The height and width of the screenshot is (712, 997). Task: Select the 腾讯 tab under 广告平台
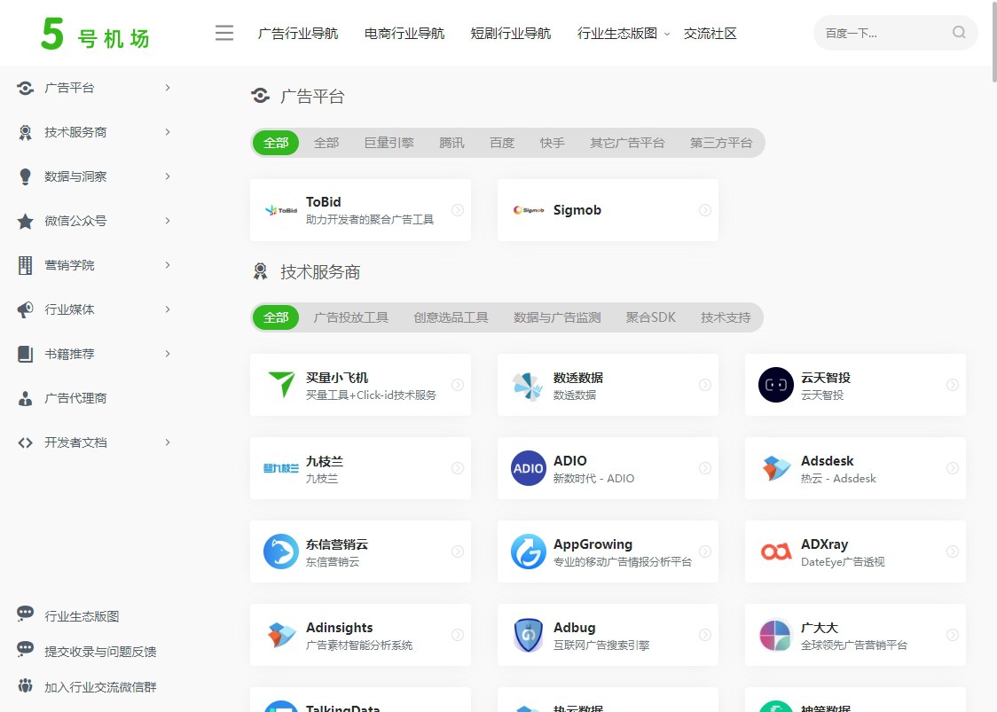coord(451,143)
